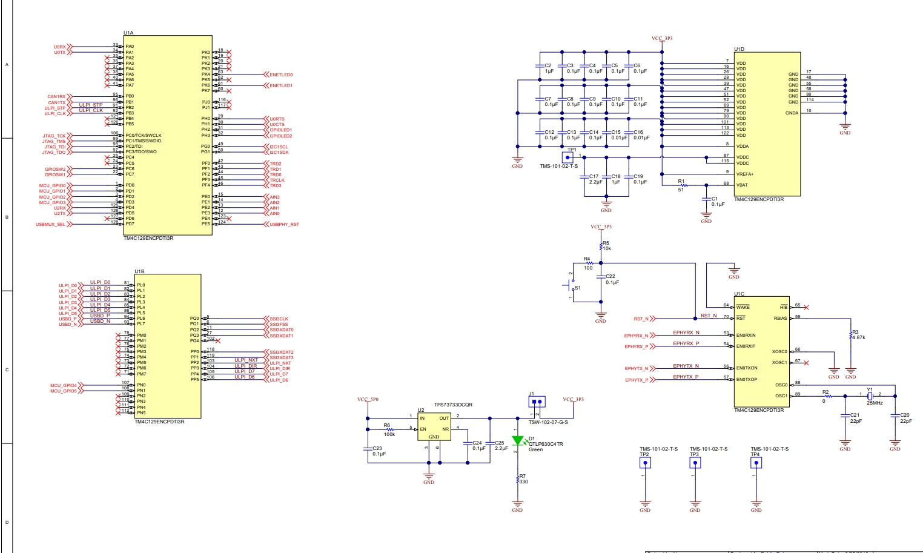Click the R3 4.87k resistor
This screenshot has width=923, height=553.
(x=851, y=335)
